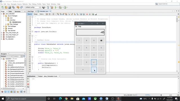Click the globe browser icon in toolbar
Screen dimensions: 180x101
(44, 8)
